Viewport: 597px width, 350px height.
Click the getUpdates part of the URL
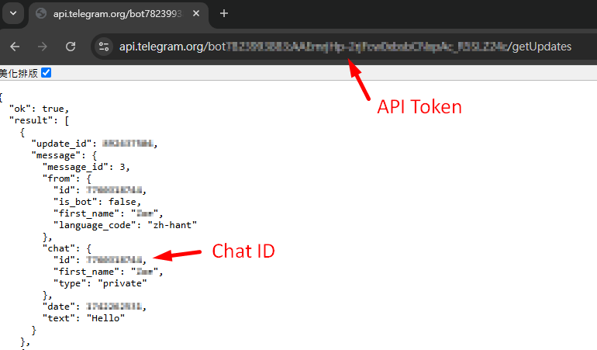(542, 47)
